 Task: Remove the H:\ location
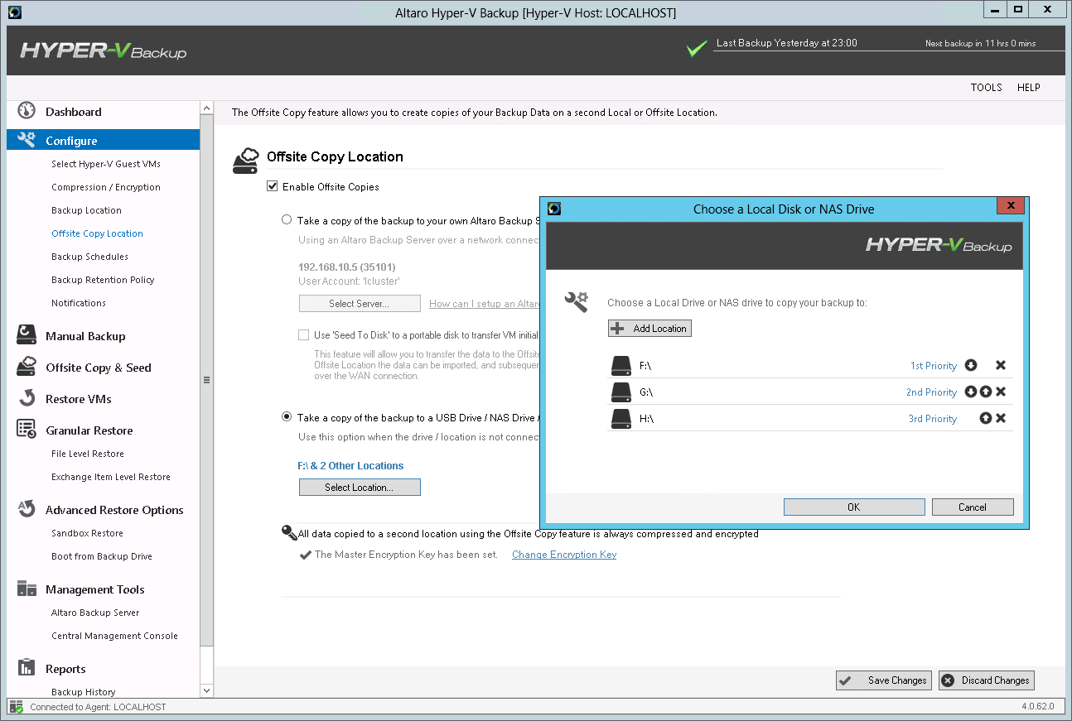click(x=1001, y=418)
